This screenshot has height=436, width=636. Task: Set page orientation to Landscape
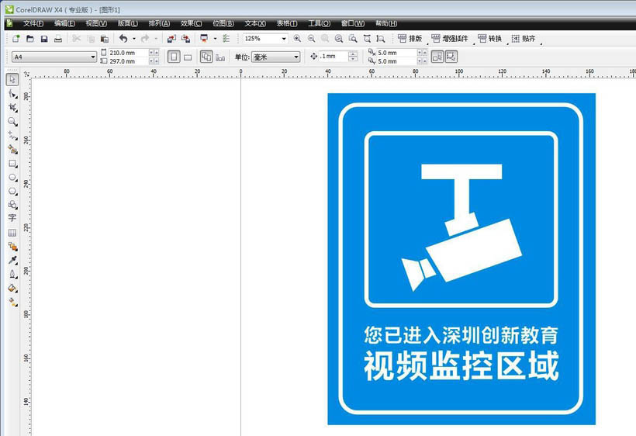(x=188, y=57)
